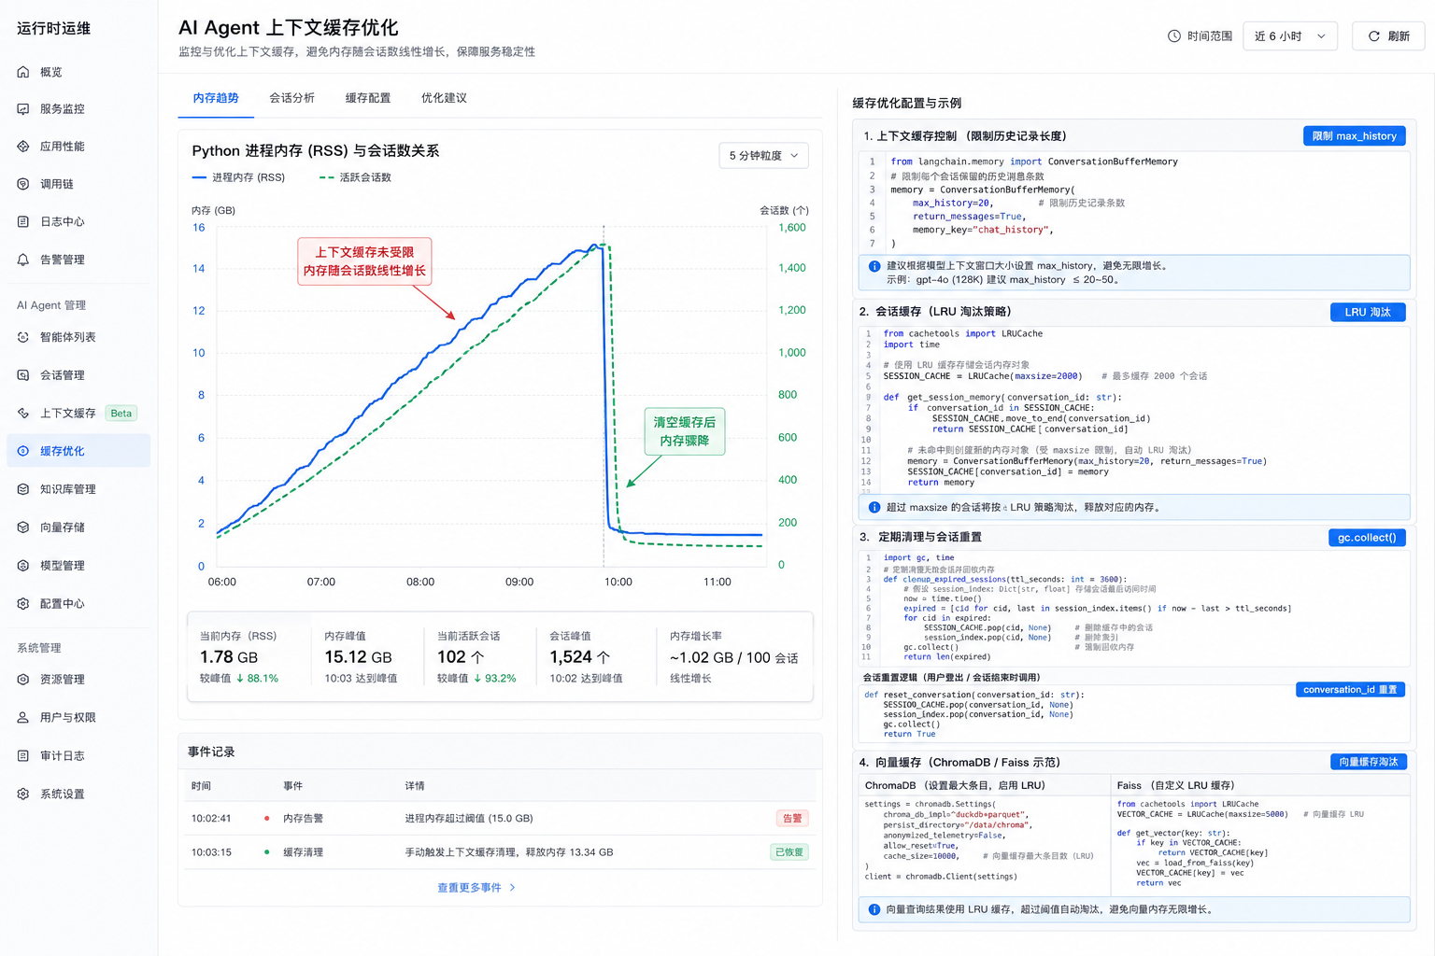Viewport: 1435px width, 956px height.
Task: Open the 上下文缓存 icon
Action: click(23, 413)
